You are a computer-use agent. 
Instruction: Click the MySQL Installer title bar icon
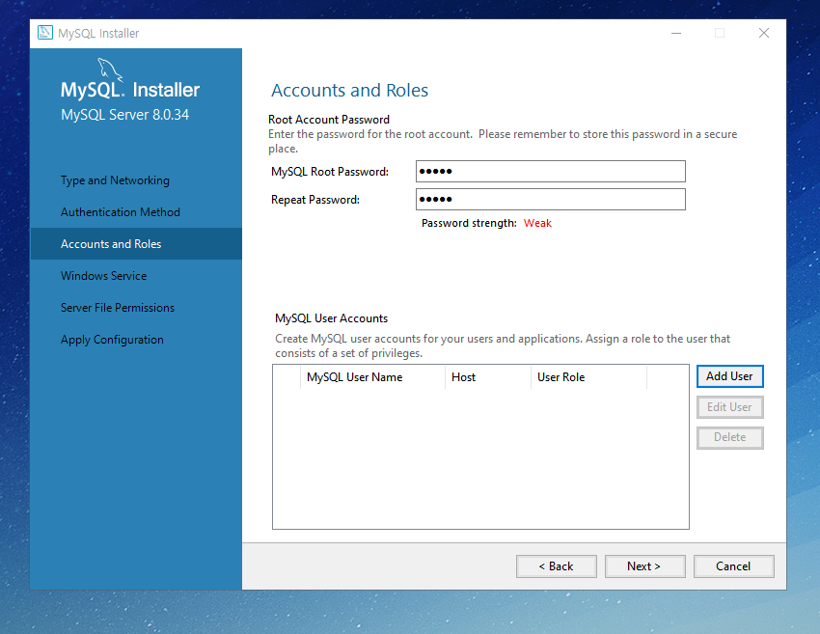(45, 33)
